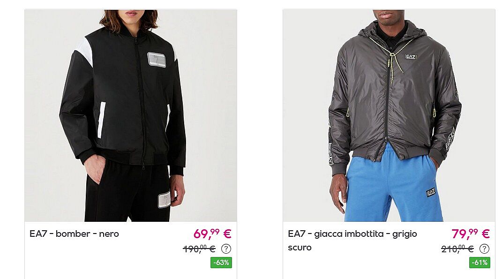Open the "EA7 - giacca imbottita - grigio scuro" title

352,241
